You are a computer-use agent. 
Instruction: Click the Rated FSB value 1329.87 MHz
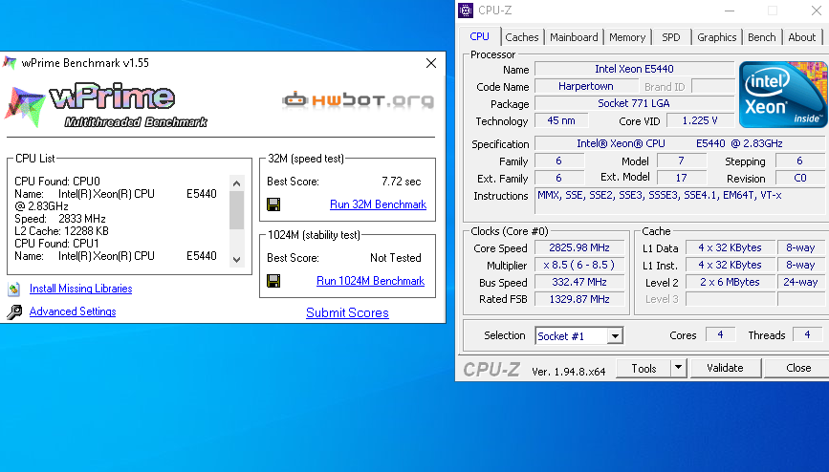coord(579,299)
